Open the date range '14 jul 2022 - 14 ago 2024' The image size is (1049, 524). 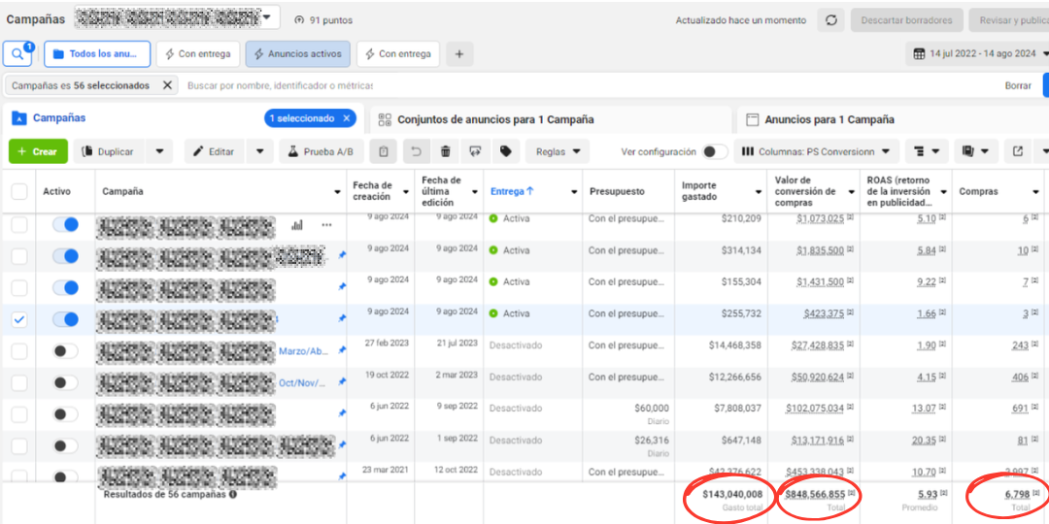[977, 53]
